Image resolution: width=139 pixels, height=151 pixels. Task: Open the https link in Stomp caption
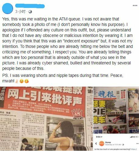tap(134, 149)
